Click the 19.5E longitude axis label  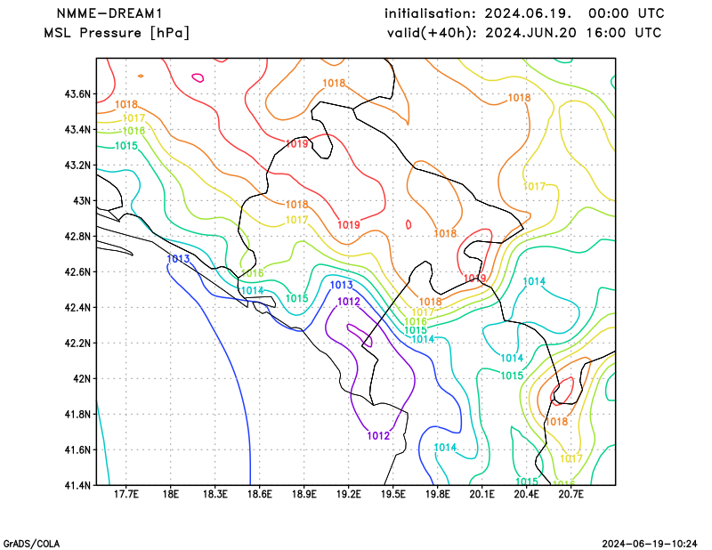point(392,494)
